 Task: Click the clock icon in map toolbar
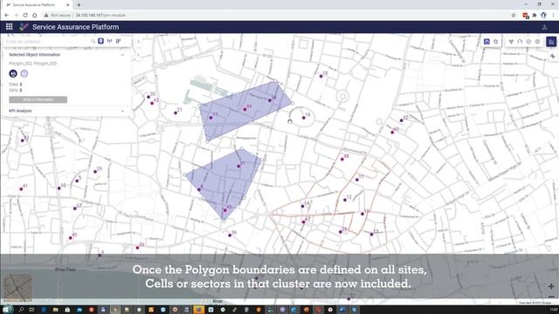coord(528,42)
